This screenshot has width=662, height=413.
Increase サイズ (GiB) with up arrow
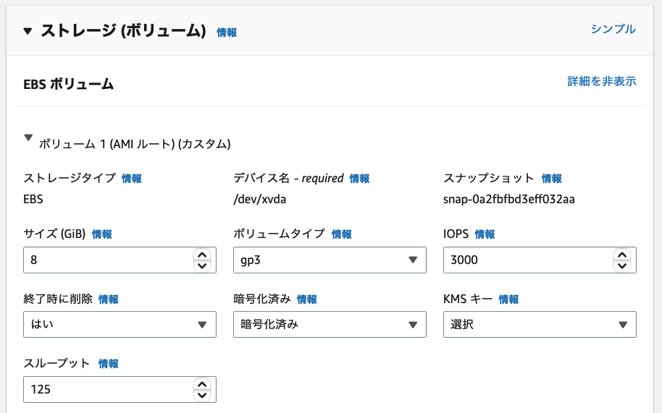(202, 255)
